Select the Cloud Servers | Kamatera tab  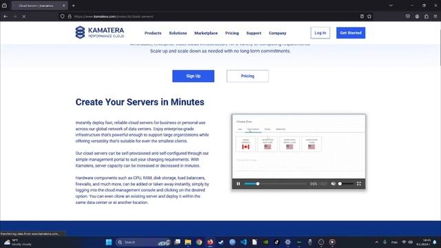click(39, 6)
